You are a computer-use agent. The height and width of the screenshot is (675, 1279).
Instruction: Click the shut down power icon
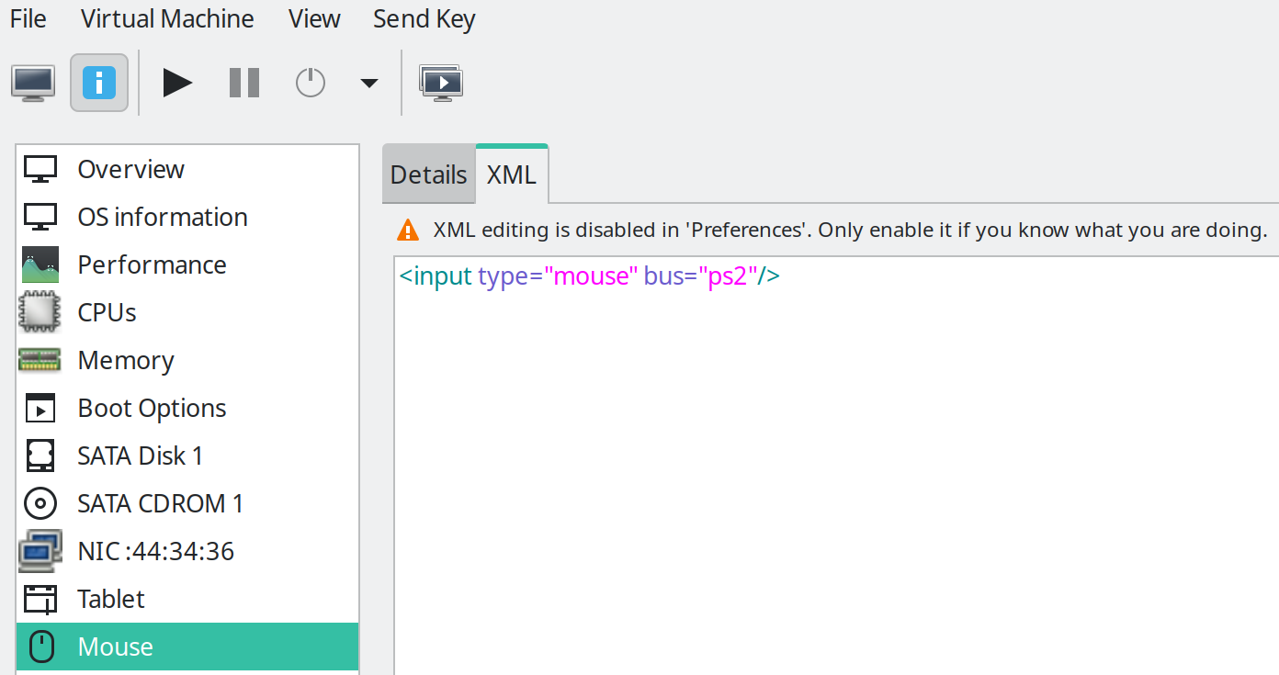coord(311,83)
